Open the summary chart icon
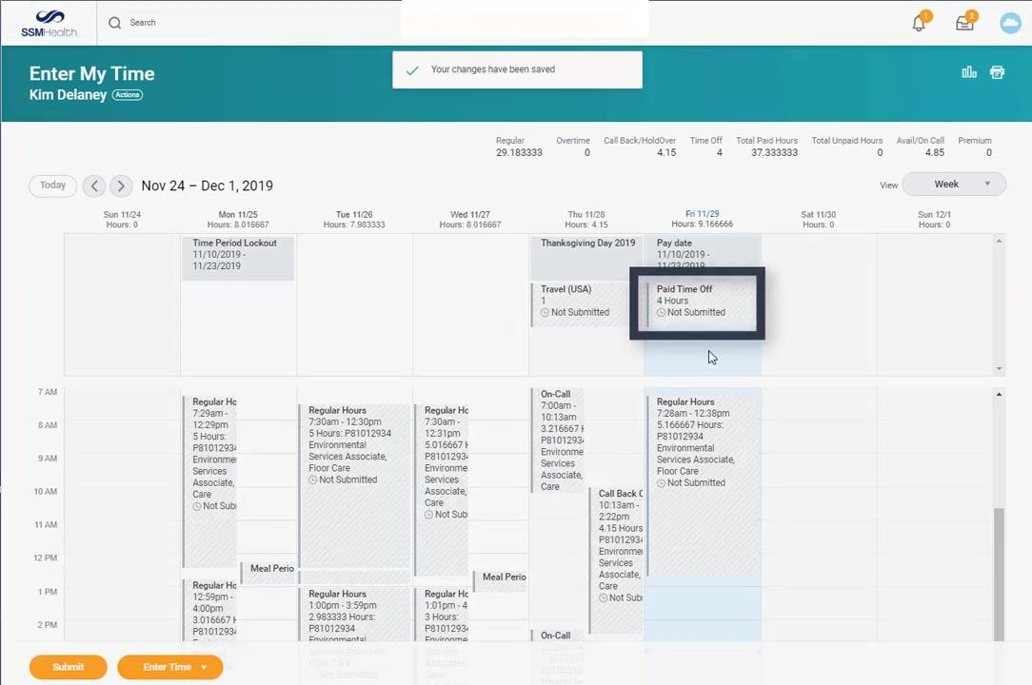Screen dimensions: 1032x685 point(969,72)
